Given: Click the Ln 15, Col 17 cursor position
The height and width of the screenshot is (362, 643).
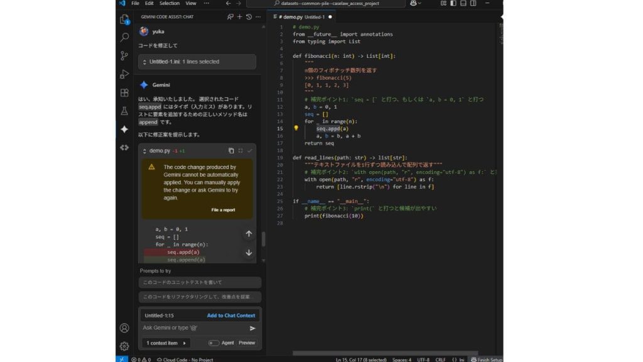Looking at the screenshot, I should point(361,359).
